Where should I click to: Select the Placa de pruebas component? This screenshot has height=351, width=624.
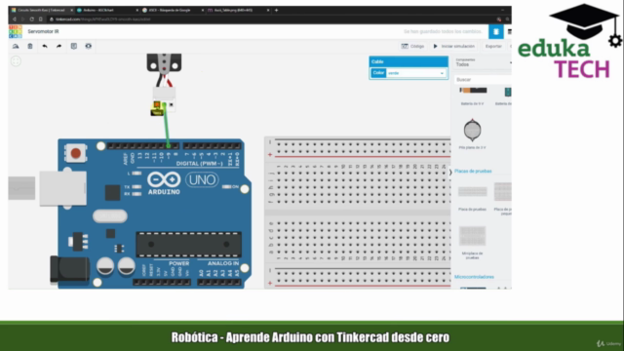[x=472, y=198]
